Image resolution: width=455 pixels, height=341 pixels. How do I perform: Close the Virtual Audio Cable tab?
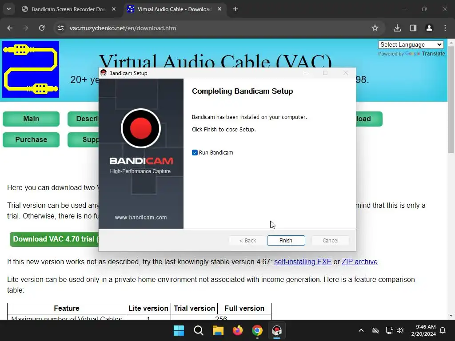pyautogui.click(x=220, y=9)
